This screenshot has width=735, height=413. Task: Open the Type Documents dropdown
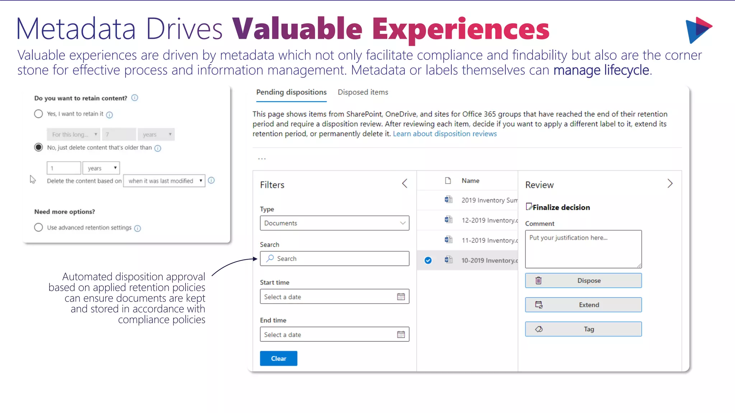click(334, 223)
